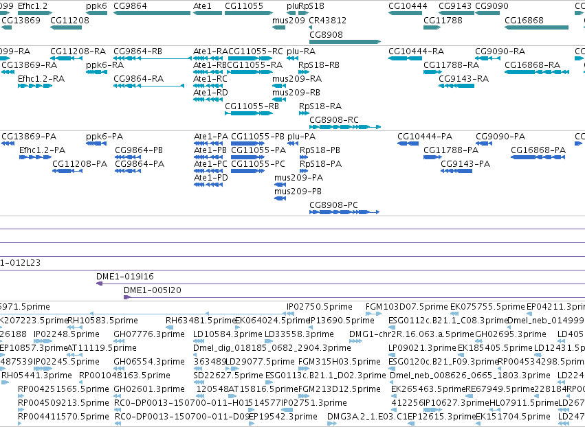Select the CG11055-PC protein
This screenshot has height=427, width=585.
[x=247, y=171]
